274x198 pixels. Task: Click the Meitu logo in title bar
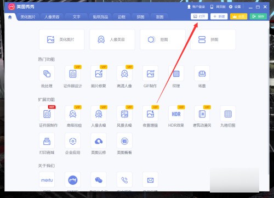pyautogui.click(x=12, y=7)
